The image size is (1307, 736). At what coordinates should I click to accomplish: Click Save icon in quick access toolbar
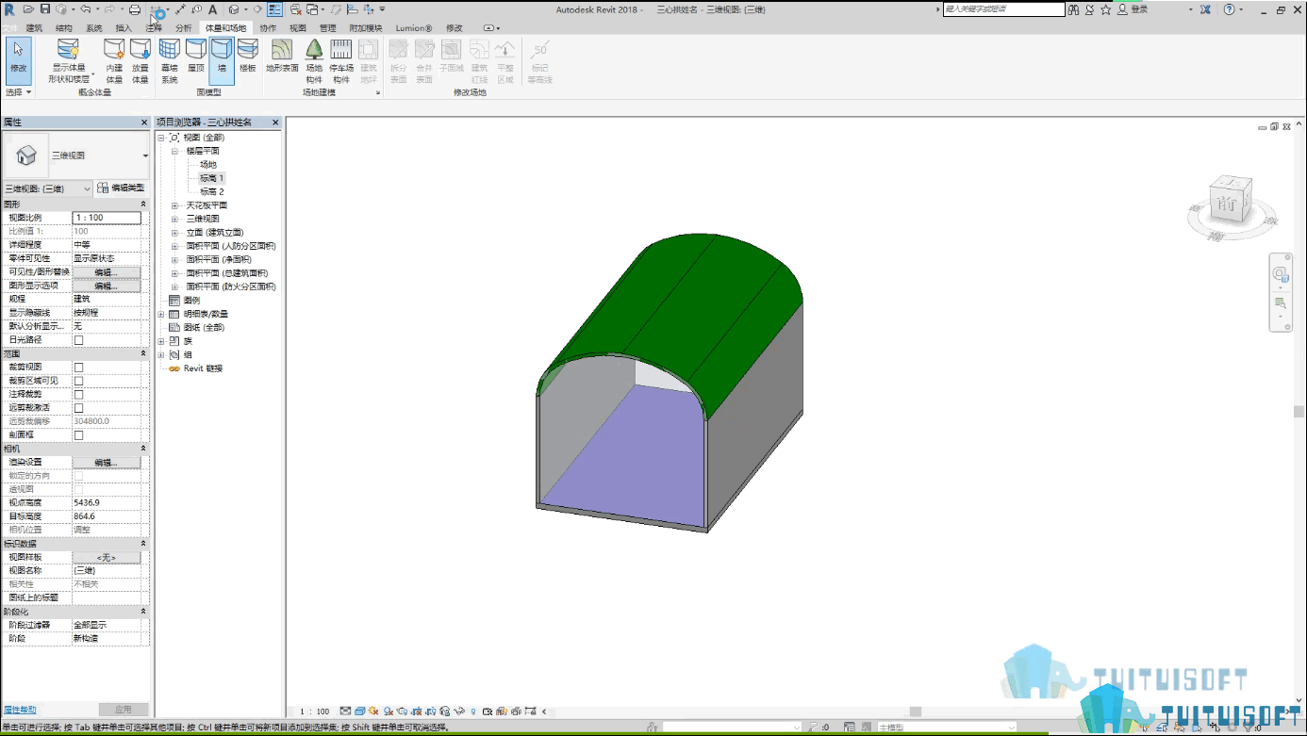point(44,9)
